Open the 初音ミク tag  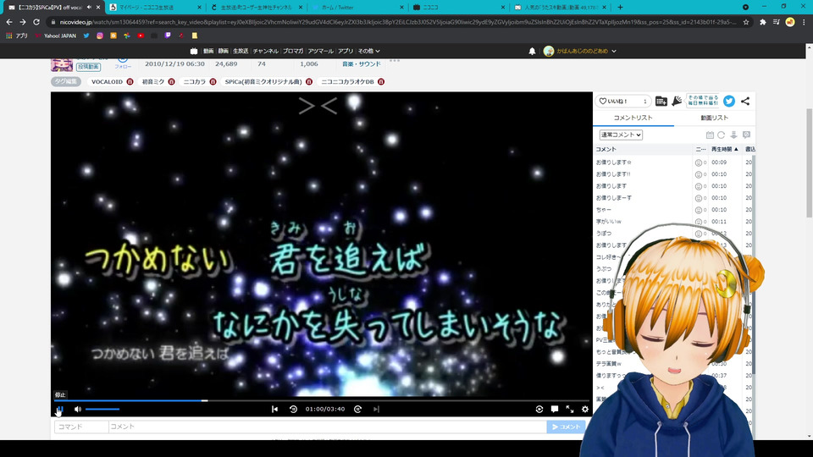coord(153,82)
